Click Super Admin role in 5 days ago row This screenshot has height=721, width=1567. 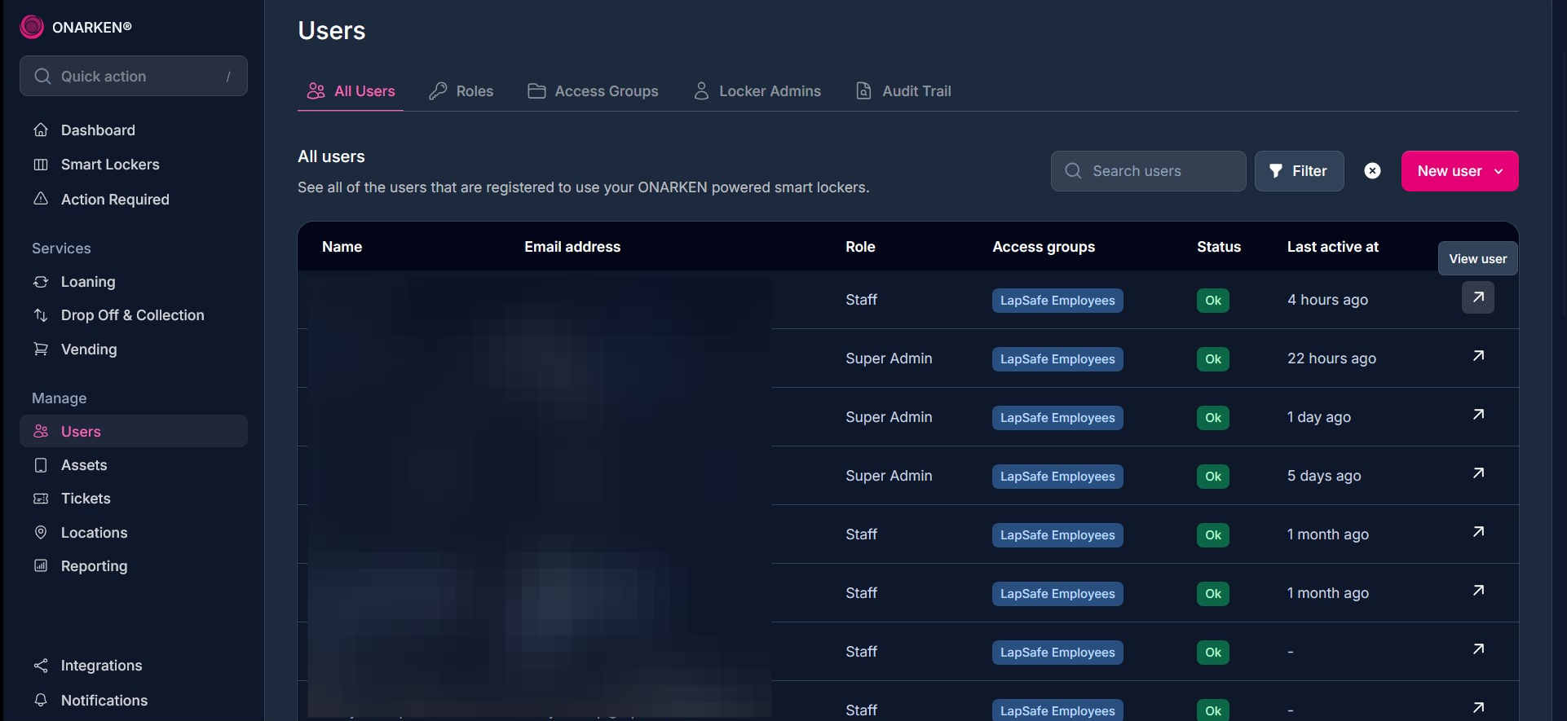(889, 476)
